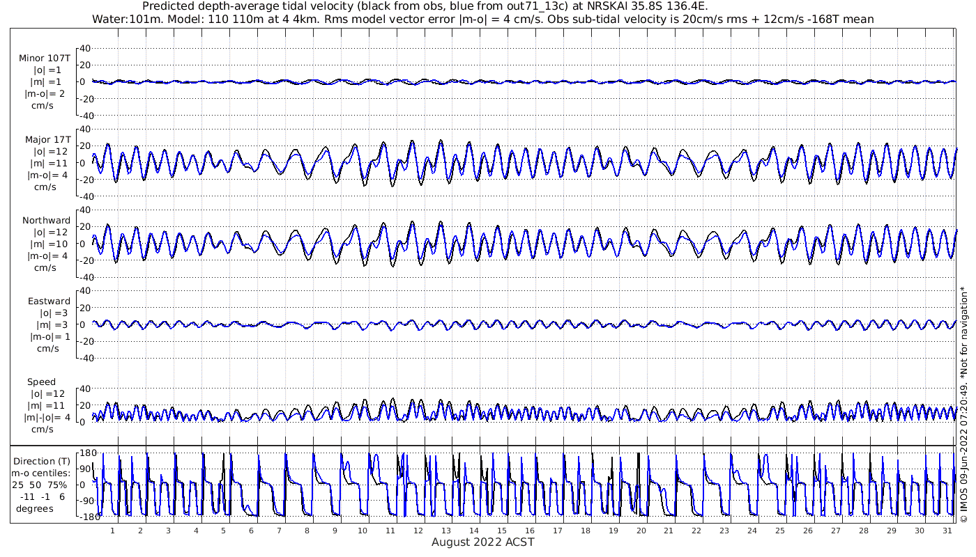Click day 20 label on the date axis

click(x=641, y=531)
